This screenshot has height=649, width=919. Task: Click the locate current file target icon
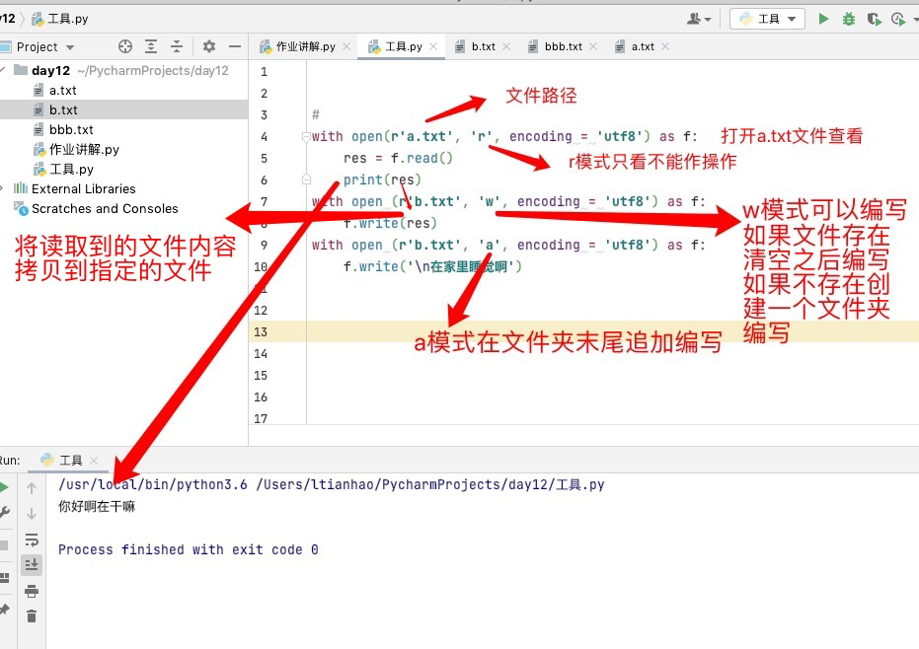(x=124, y=46)
